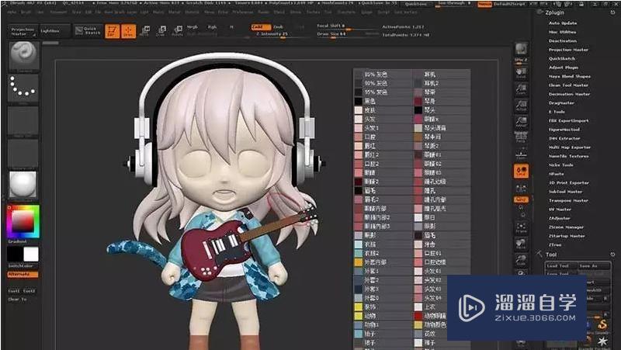Open the Preferences menu

pos(244,12)
